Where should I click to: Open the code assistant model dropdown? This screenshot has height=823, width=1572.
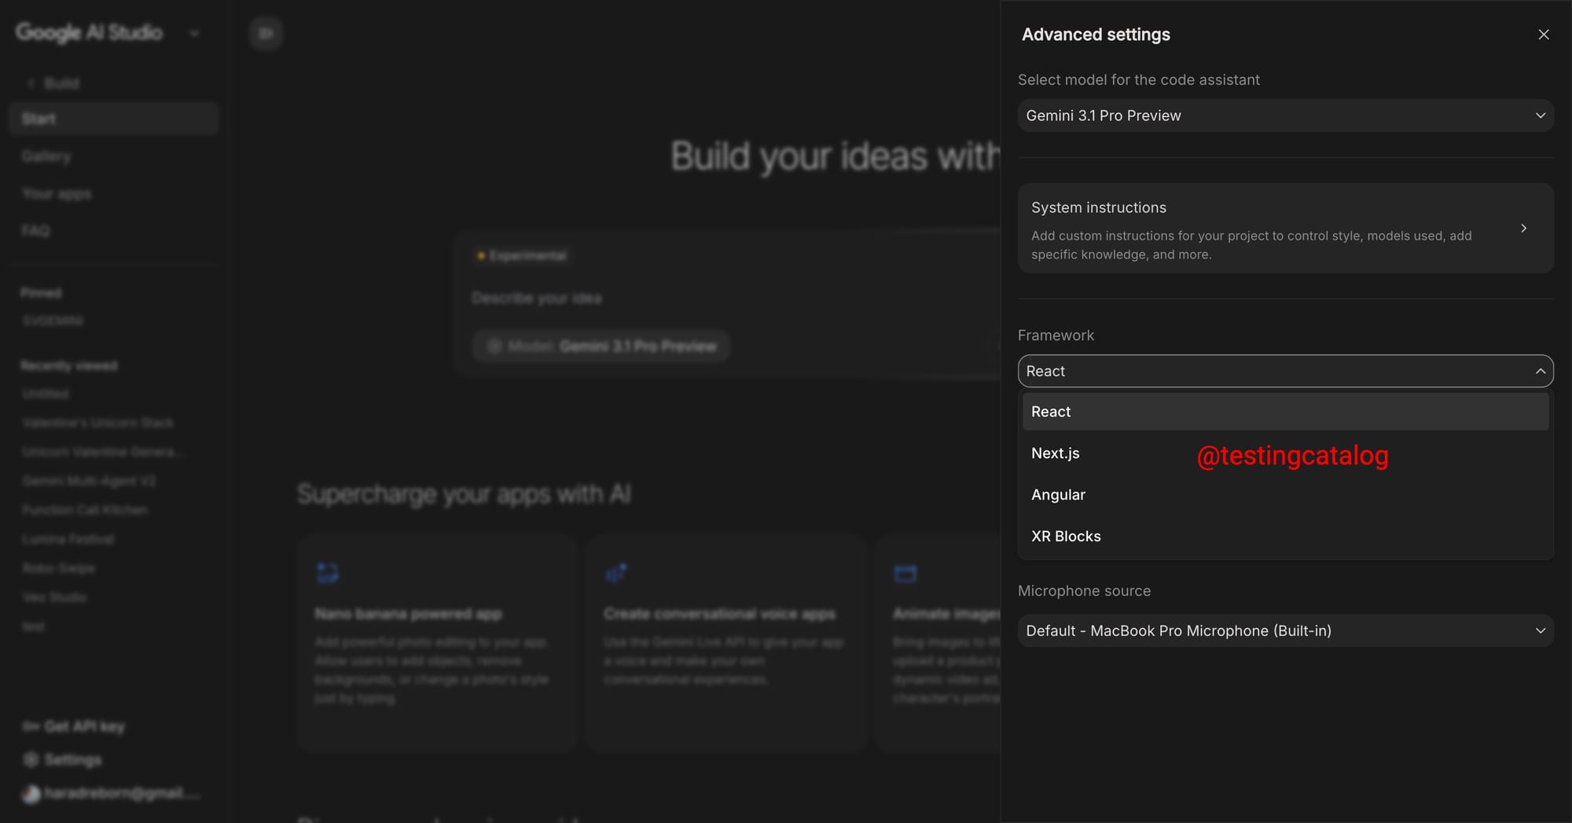point(1284,115)
